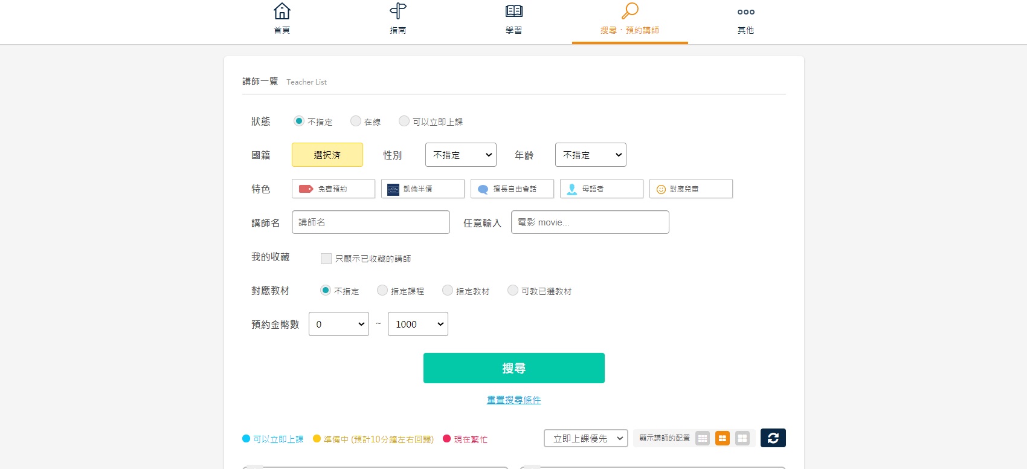Open the 指南 tab label

pyautogui.click(x=398, y=30)
